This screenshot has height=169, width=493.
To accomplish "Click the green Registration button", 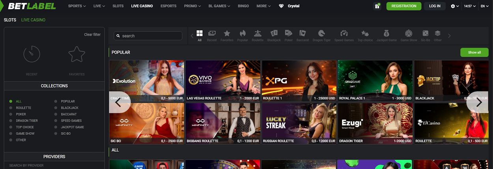I will point(403,6).
